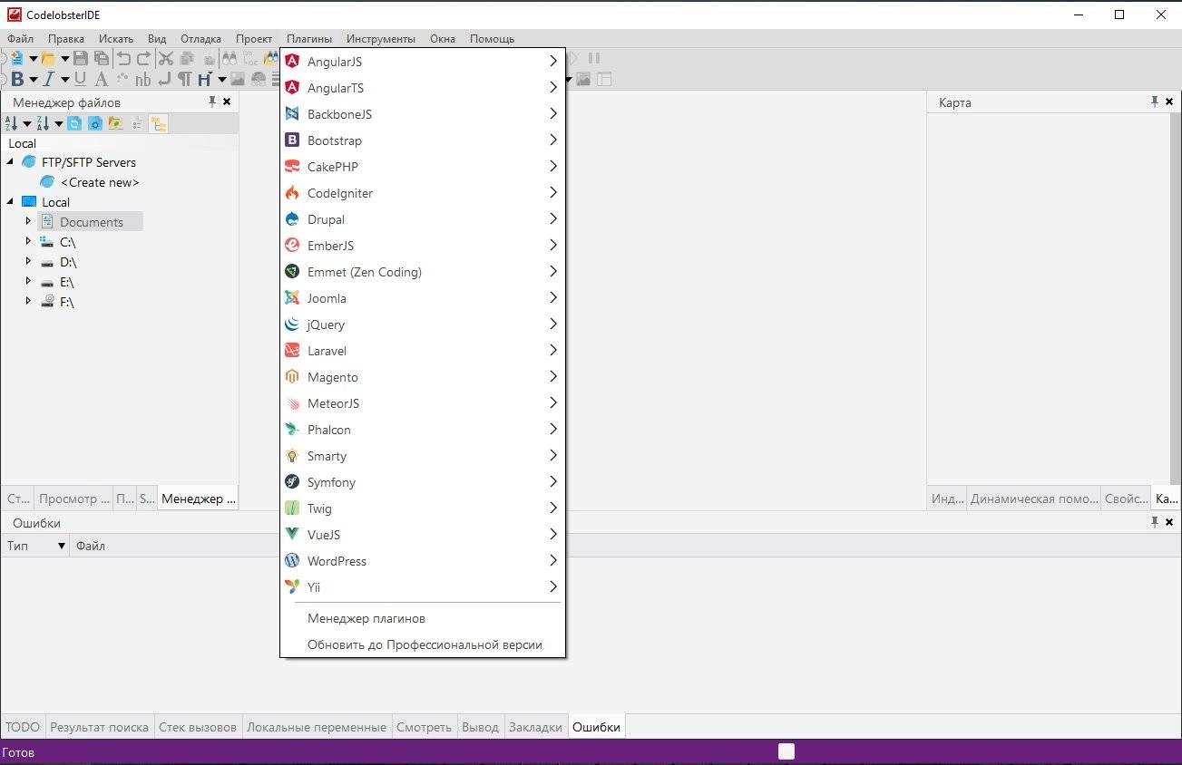Collapse the FTP/SFTP Servers tree node
This screenshot has width=1182, height=765.
pyautogui.click(x=11, y=162)
